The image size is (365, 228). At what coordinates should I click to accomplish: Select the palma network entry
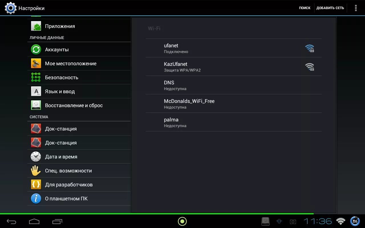[234, 122]
